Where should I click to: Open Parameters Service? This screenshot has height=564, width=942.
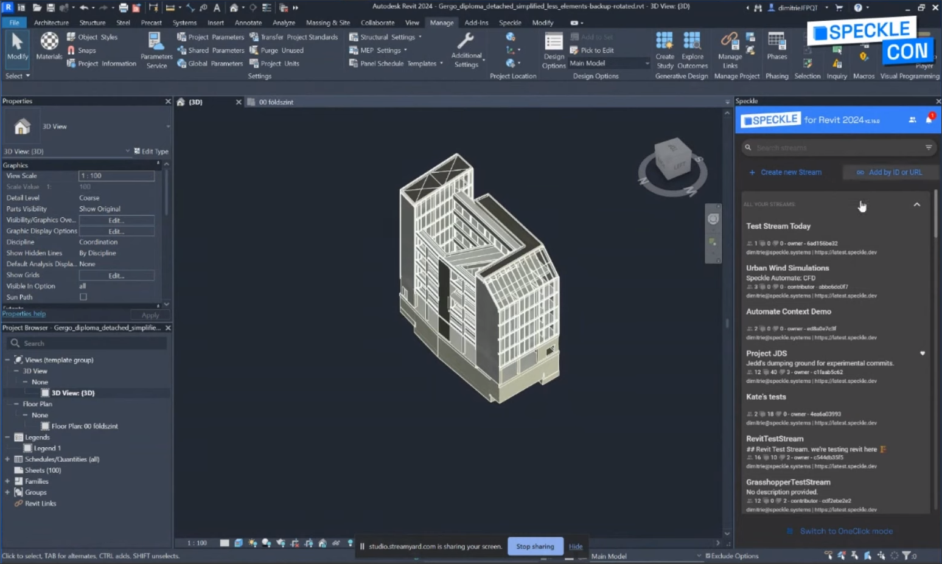(x=156, y=50)
